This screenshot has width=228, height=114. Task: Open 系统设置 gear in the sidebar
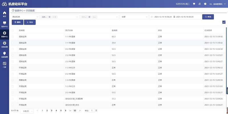point(5,45)
